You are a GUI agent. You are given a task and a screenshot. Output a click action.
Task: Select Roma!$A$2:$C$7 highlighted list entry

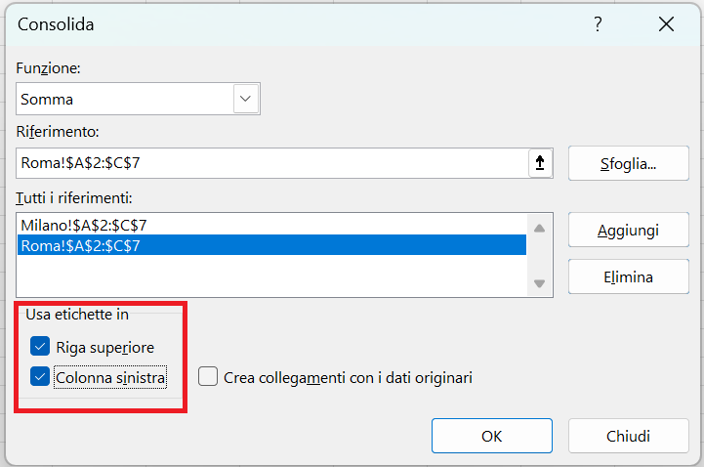pyautogui.click(x=271, y=245)
